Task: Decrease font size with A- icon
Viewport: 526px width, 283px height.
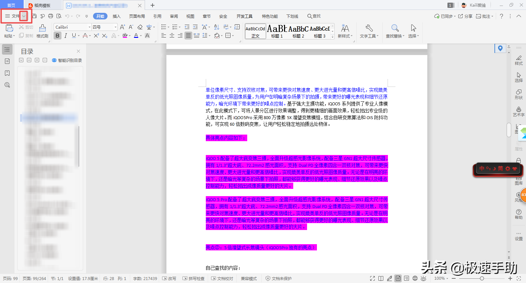Action: click(x=131, y=27)
